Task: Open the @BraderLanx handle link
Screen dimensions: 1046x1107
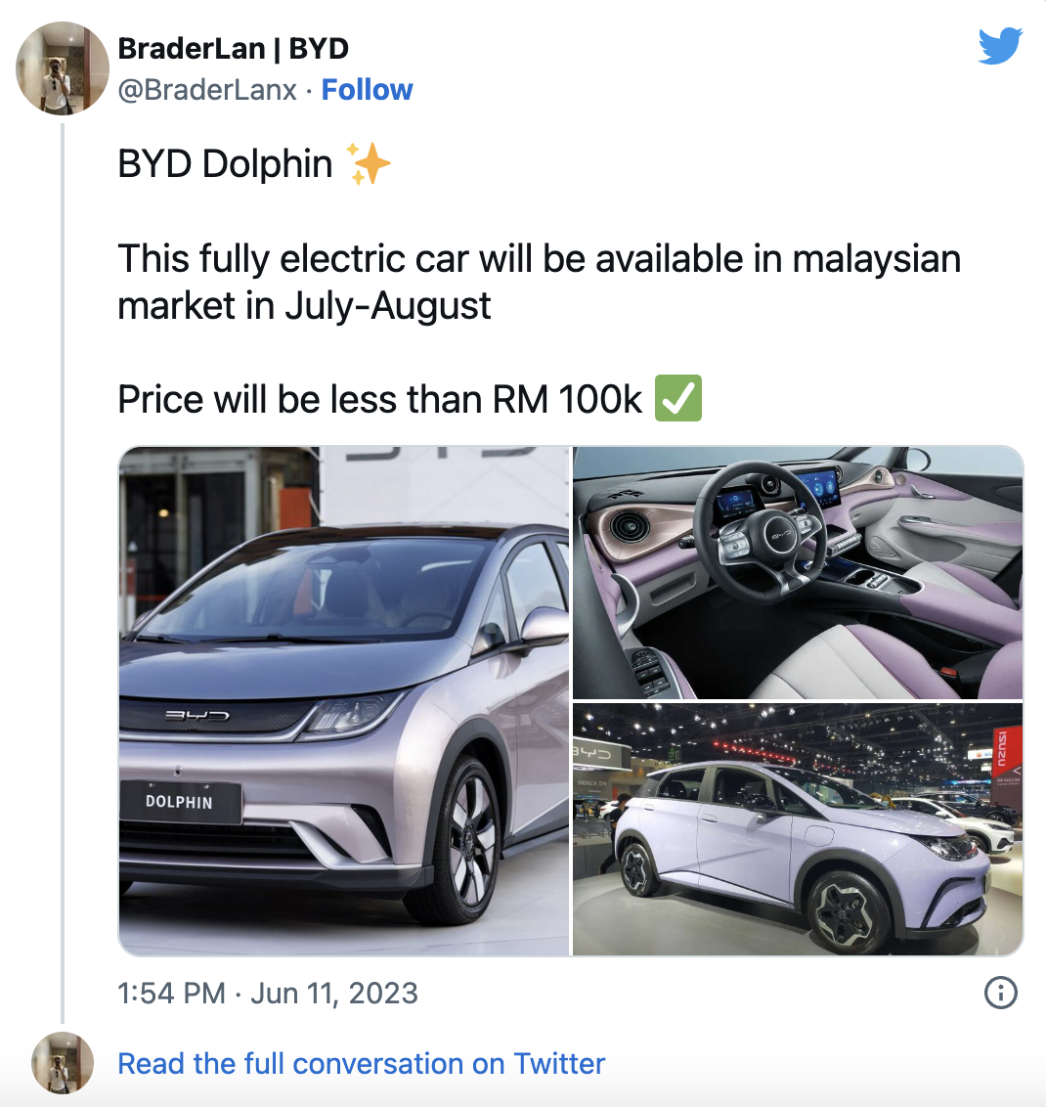Action: click(207, 90)
